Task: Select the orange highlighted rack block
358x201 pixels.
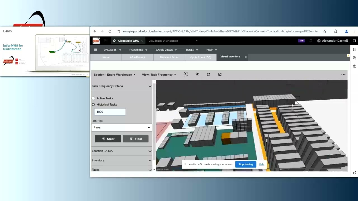Action: pyautogui.click(x=226, y=138)
